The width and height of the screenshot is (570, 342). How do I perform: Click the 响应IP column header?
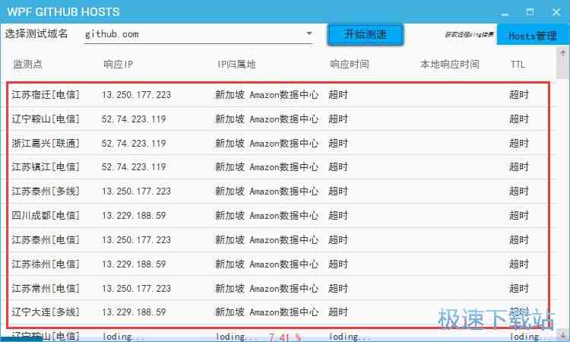(118, 65)
